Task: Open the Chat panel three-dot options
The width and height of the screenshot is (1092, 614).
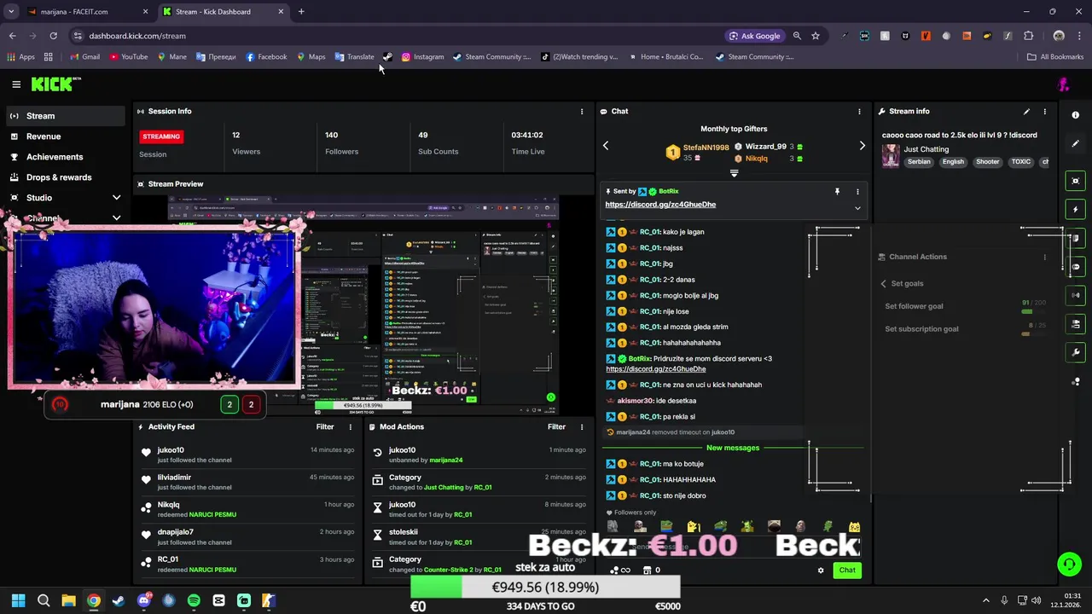Action: [859, 112]
